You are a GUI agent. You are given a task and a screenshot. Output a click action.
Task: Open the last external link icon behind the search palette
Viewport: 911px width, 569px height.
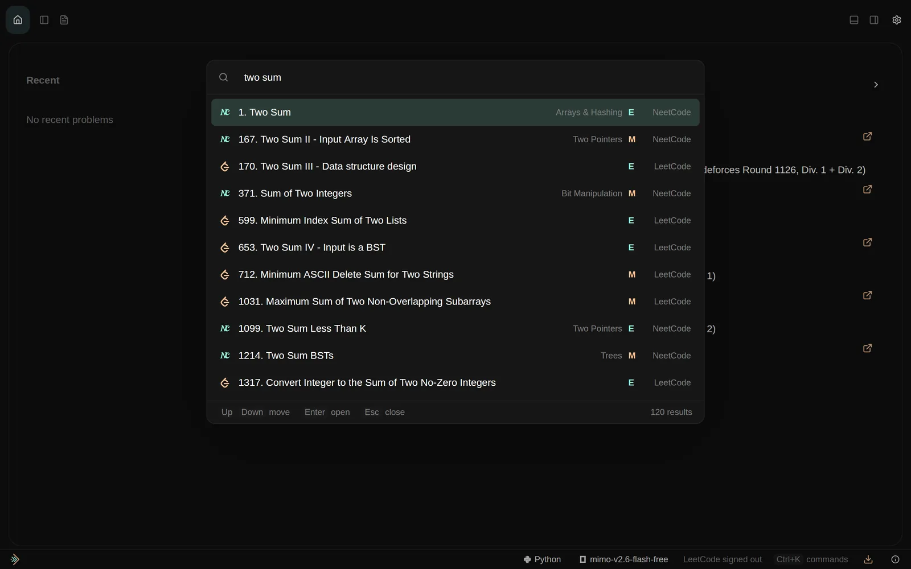[867, 348]
